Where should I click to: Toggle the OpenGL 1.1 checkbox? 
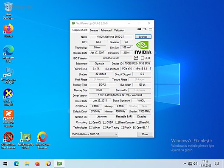coord(134,127)
